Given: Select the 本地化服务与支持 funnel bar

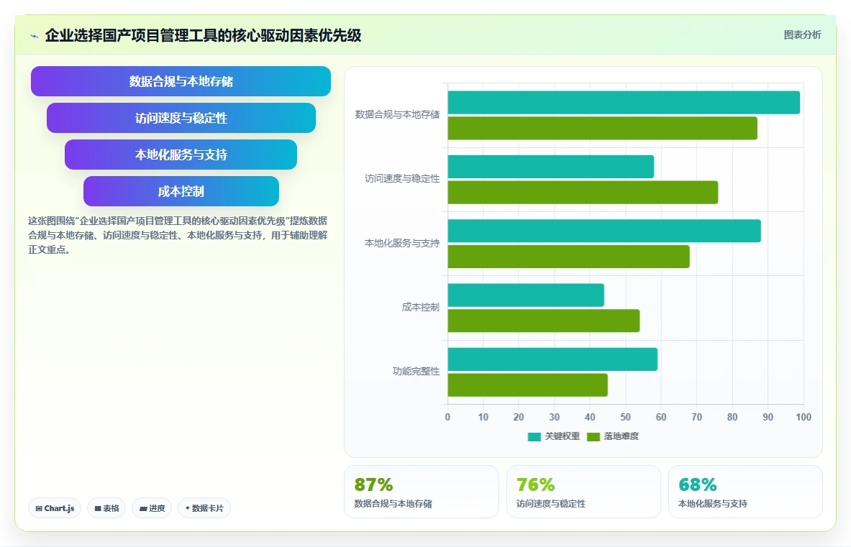Looking at the screenshot, I should (x=181, y=155).
